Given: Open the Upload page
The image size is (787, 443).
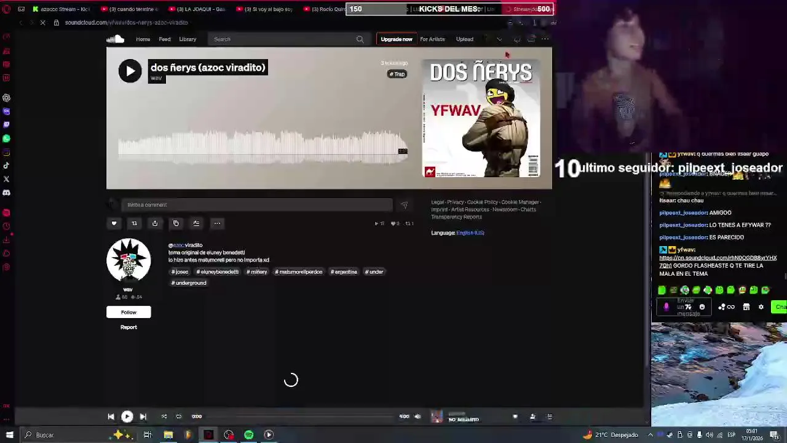Looking at the screenshot, I should point(464,39).
